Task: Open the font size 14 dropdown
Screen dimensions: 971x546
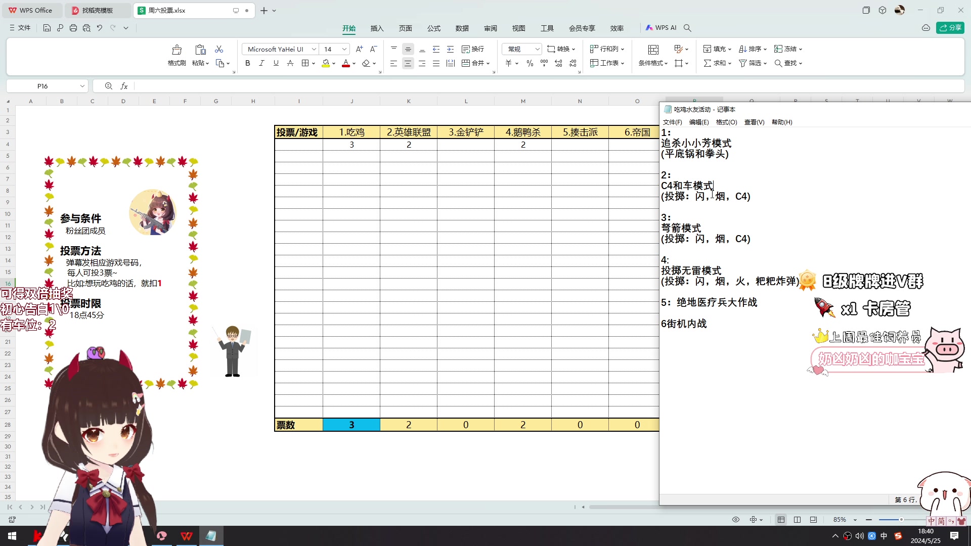Action: 344,49
